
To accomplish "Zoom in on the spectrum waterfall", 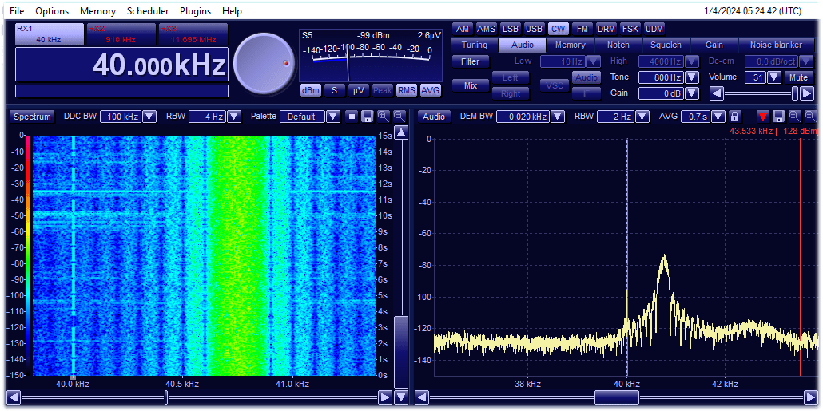I will tap(384, 117).
